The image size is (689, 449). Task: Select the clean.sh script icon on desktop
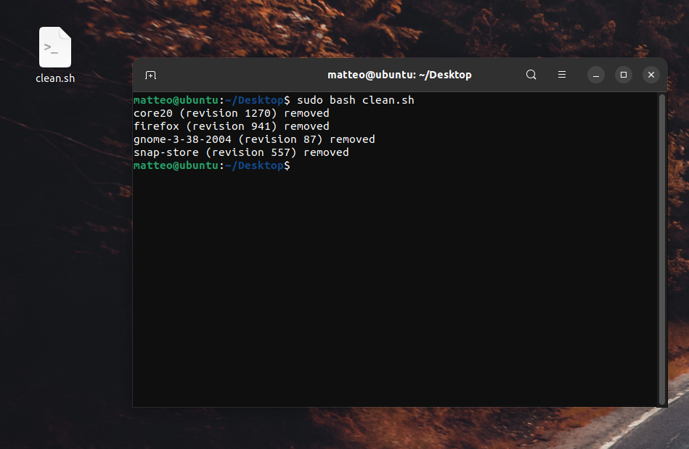[55, 47]
